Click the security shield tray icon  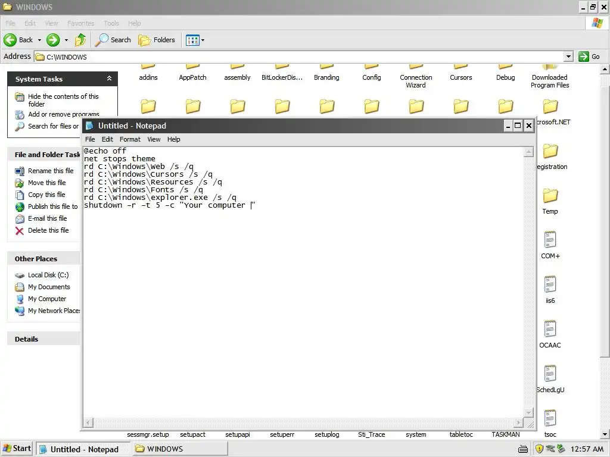(x=539, y=449)
